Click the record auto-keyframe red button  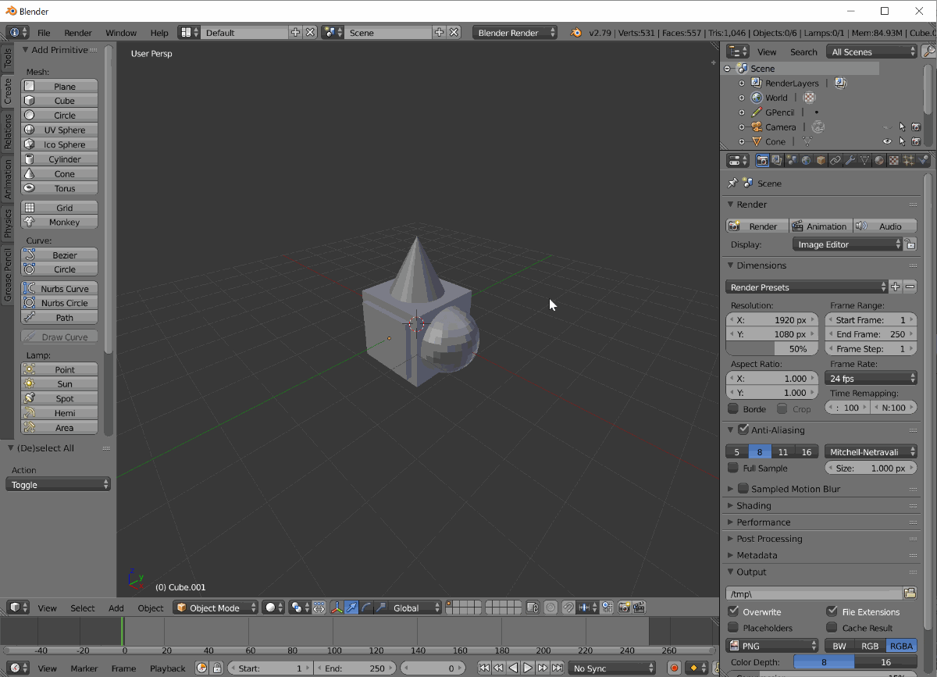tap(674, 668)
